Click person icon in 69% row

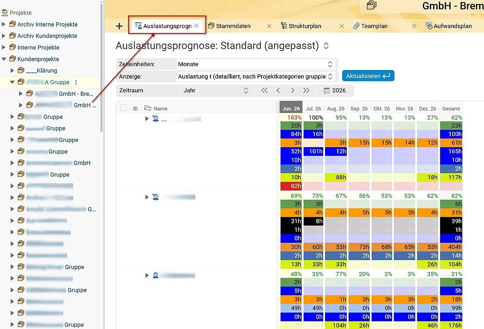point(155,197)
